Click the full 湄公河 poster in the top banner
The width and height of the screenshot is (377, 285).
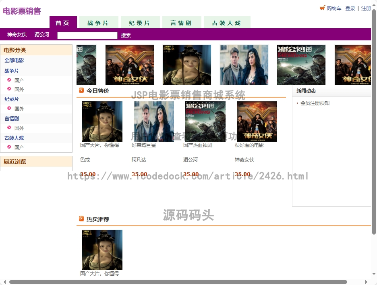point(301,65)
